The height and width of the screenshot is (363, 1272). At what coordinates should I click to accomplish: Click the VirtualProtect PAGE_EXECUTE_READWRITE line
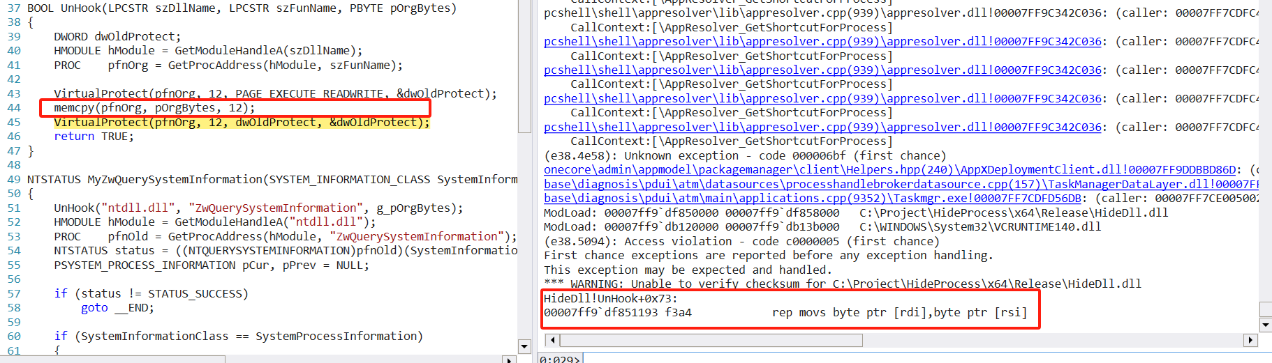click(275, 94)
